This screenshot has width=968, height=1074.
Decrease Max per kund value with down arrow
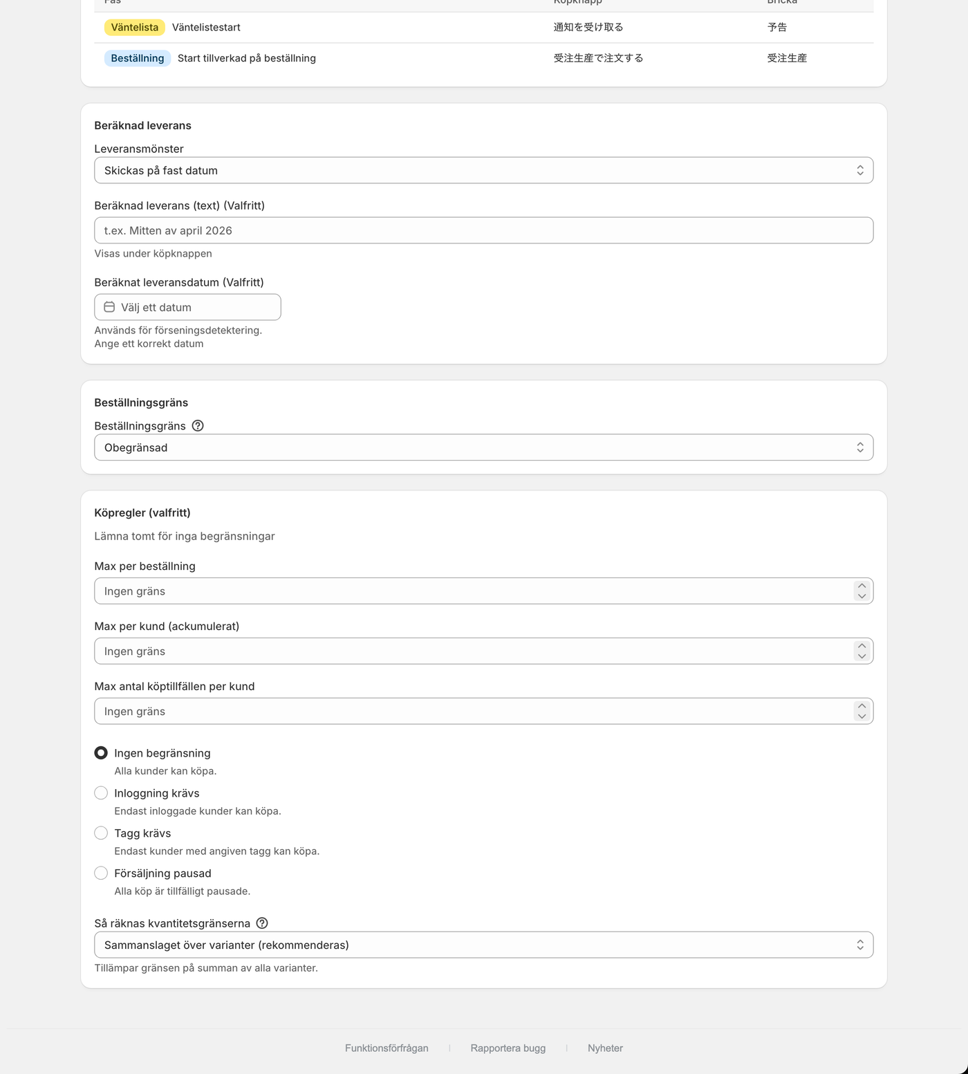tap(862, 656)
